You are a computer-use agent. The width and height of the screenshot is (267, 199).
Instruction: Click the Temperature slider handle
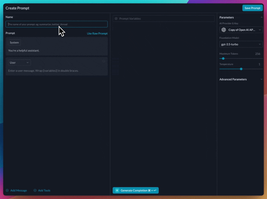click(241, 69)
